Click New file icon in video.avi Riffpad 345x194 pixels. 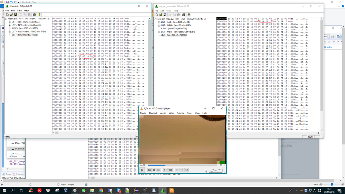tap(7, 15)
